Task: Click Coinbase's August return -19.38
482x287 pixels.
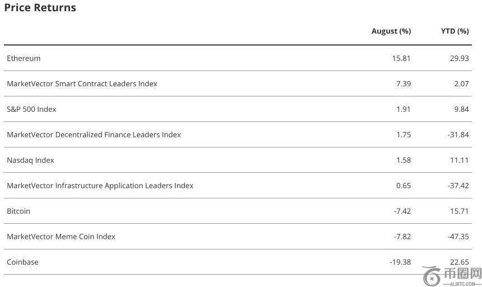Action: [400, 262]
